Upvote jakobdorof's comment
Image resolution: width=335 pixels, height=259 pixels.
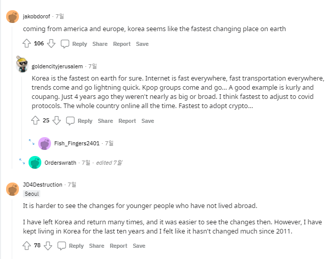[27, 43]
